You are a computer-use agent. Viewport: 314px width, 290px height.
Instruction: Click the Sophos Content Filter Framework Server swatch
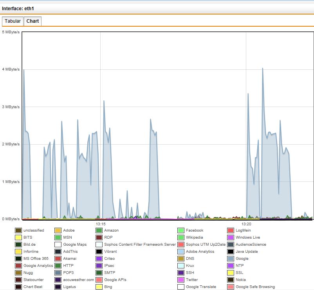99,245
